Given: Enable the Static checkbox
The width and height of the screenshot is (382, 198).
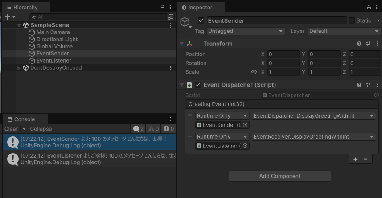Looking at the screenshot, I should pos(352,20).
